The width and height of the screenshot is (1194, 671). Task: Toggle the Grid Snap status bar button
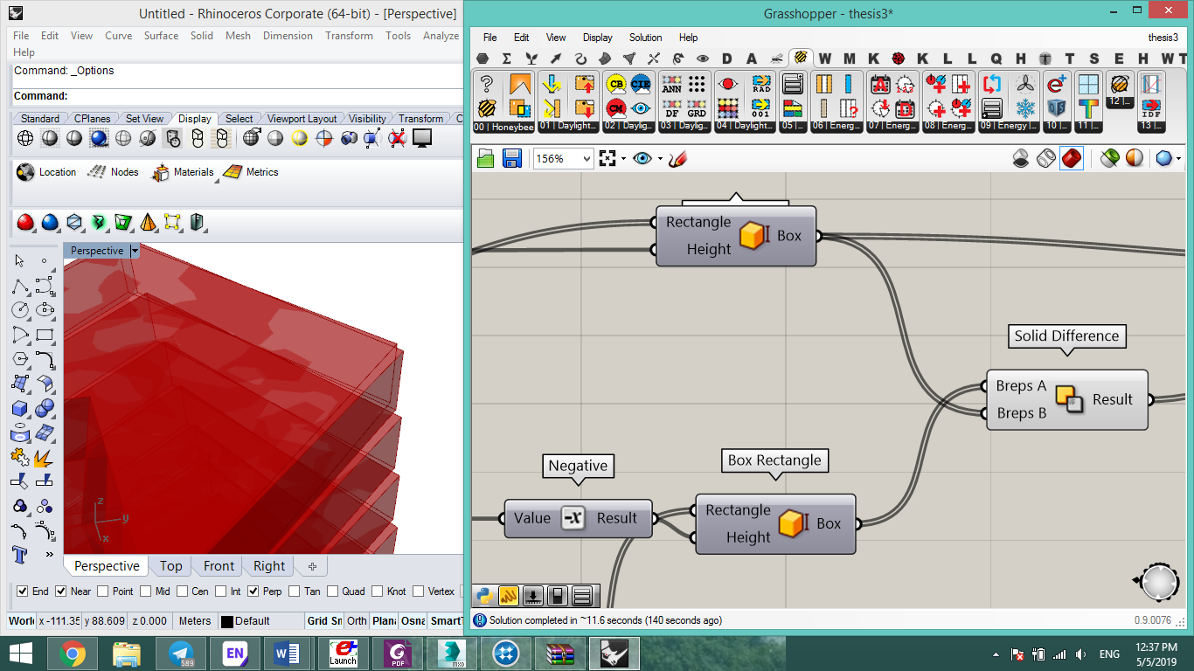pyautogui.click(x=323, y=620)
